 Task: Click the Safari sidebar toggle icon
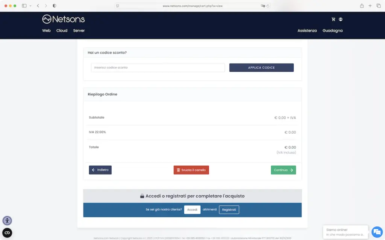[24, 6]
